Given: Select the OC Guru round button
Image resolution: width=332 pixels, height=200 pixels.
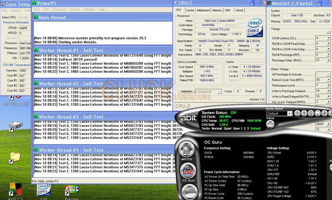Looking at the screenshot, I should coord(188,171).
